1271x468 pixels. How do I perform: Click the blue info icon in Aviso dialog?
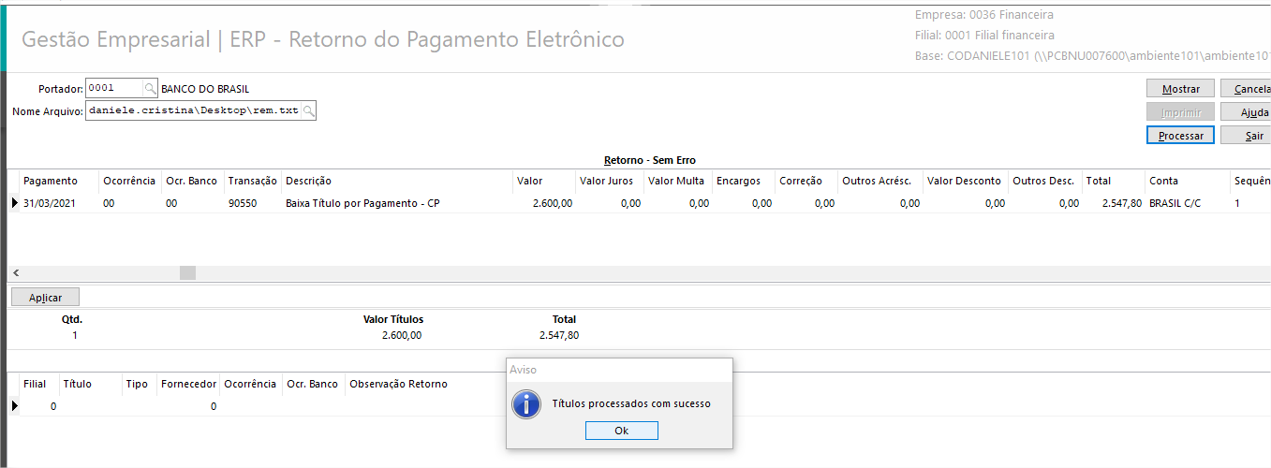528,404
